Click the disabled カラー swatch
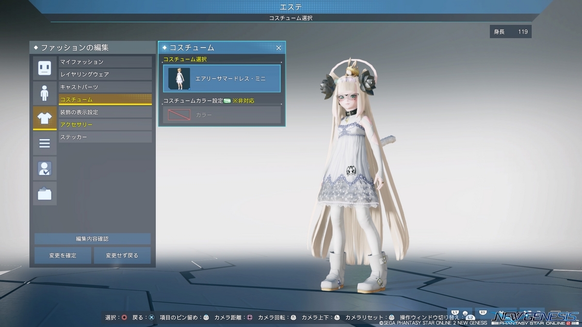582x327 pixels. [x=179, y=115]
